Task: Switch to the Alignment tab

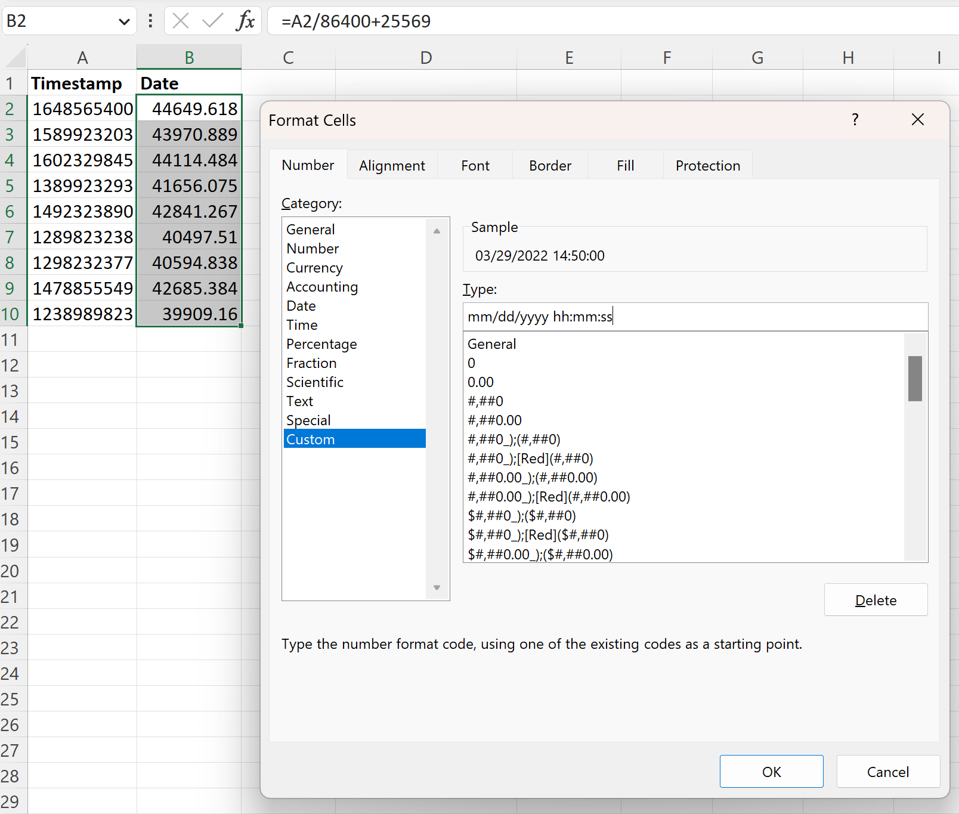Action: click(x=392, y=165)
